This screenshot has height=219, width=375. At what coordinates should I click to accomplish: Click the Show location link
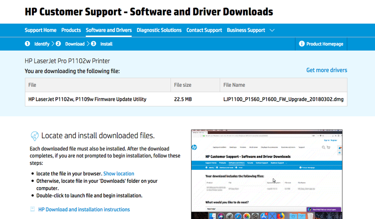click(x=119, y=174)
